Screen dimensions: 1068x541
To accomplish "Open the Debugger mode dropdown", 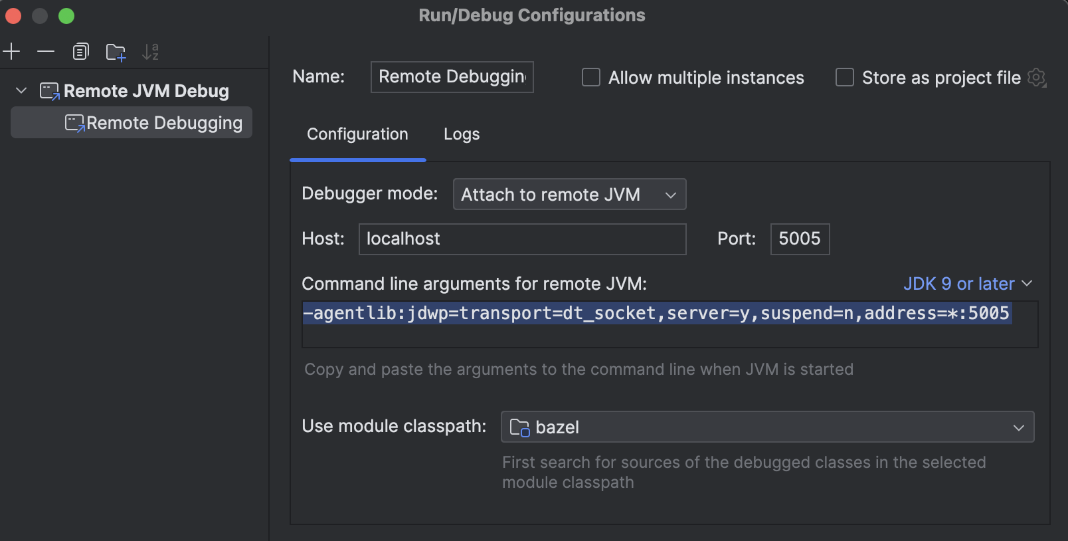I will [x=569, y=195].
